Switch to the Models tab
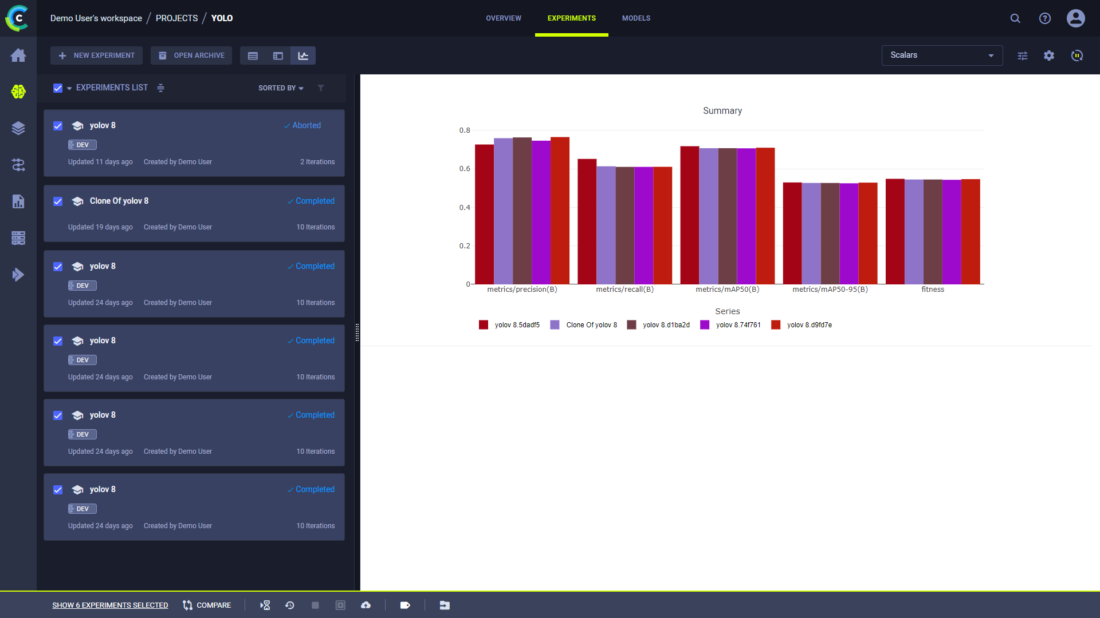1100x618 pixels. (636, 18)
